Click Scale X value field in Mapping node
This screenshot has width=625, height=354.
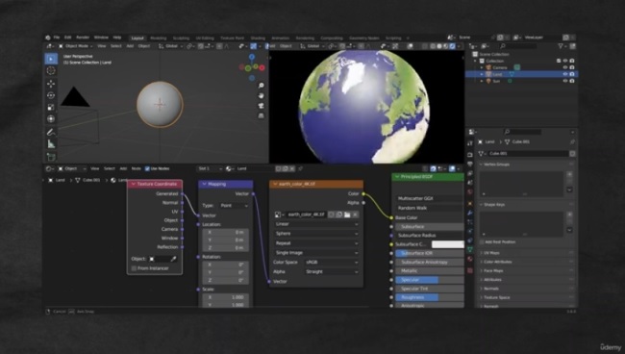point(226,297)
